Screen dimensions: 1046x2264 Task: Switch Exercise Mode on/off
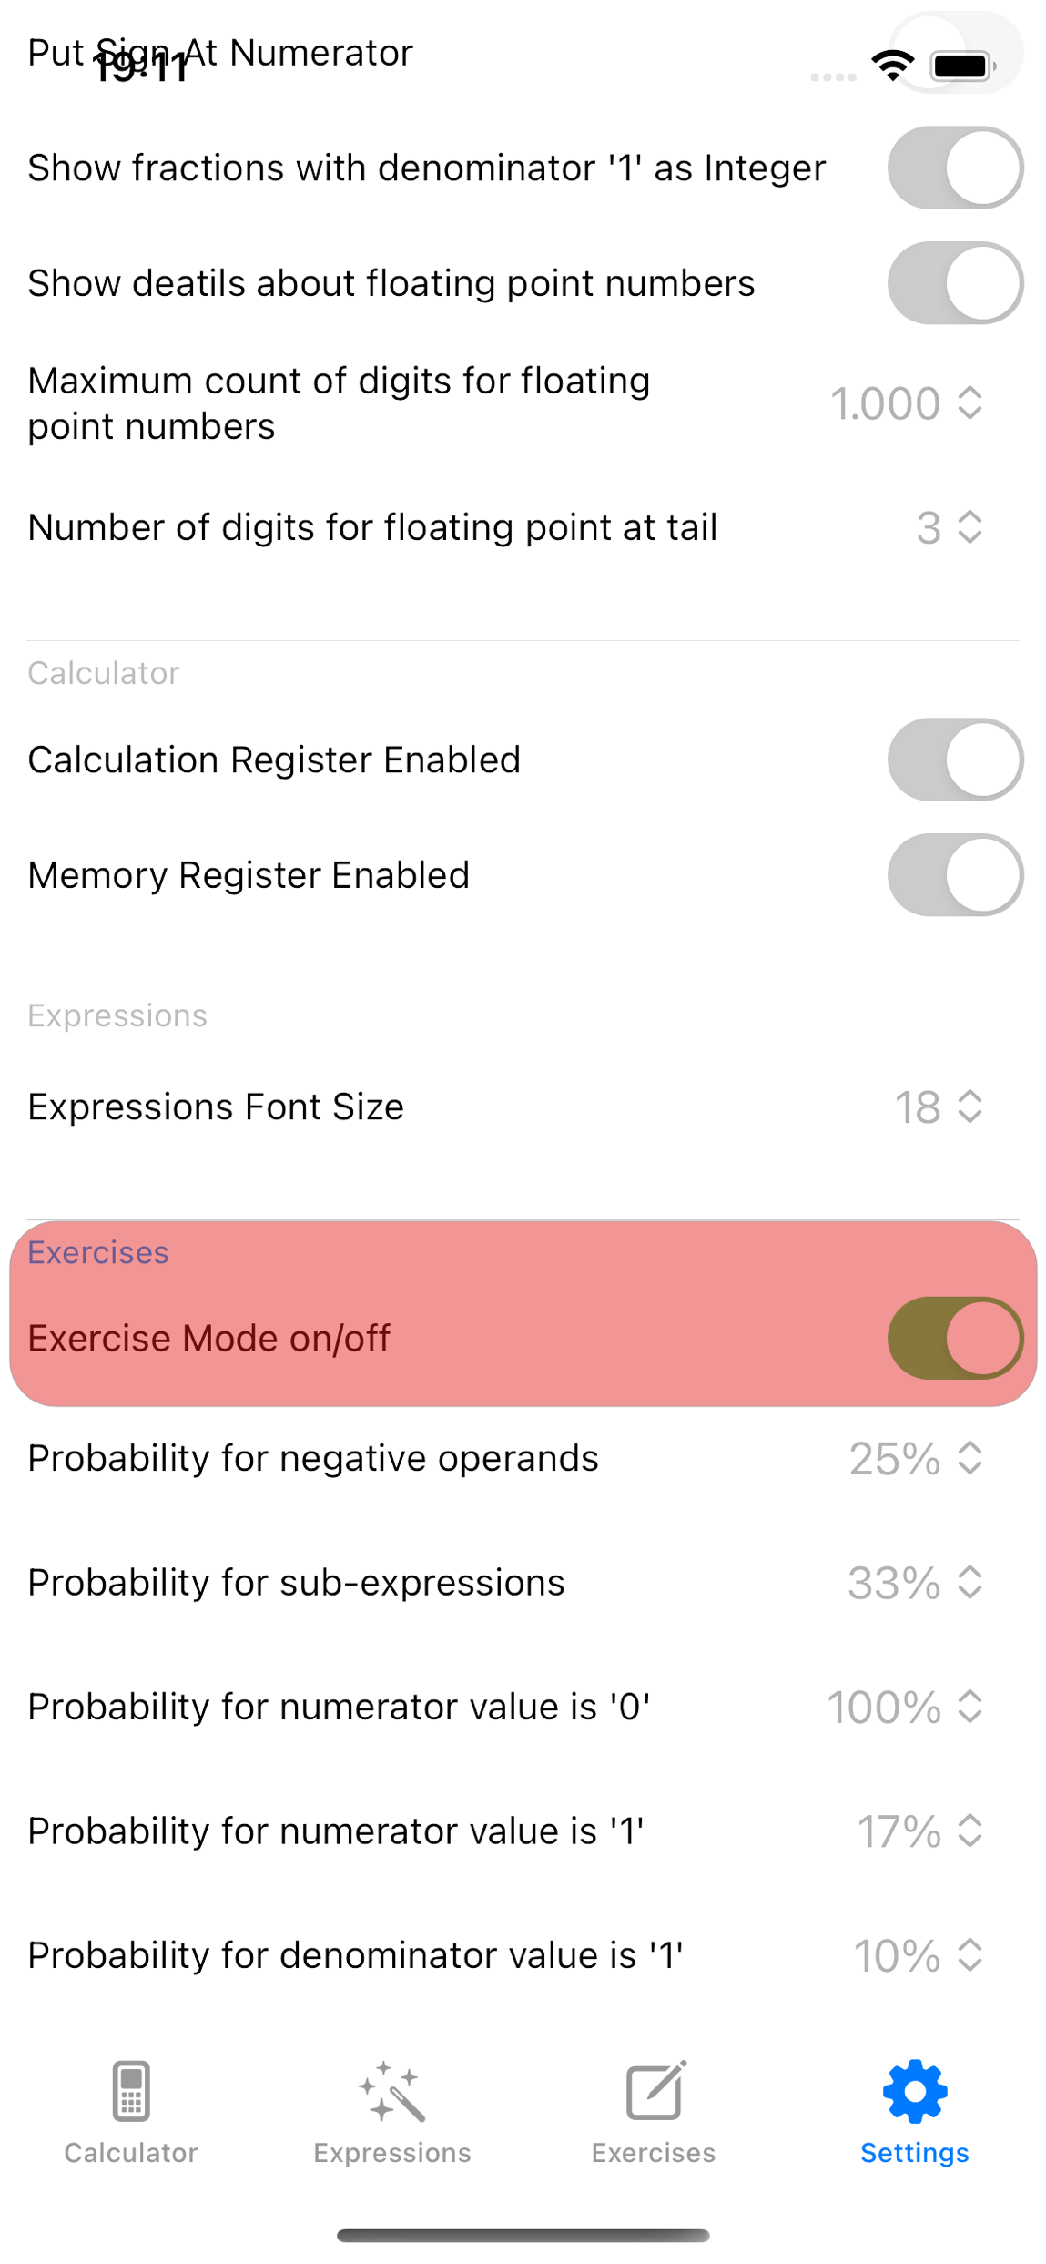pos(955,1338)
